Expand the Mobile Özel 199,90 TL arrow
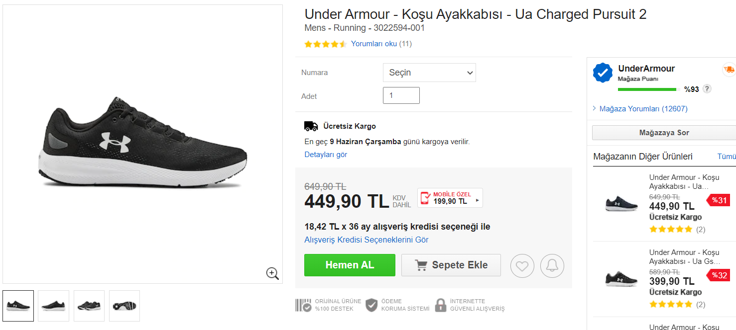The width and height of the screenshot is (736, 330). (x=478, y=200)
